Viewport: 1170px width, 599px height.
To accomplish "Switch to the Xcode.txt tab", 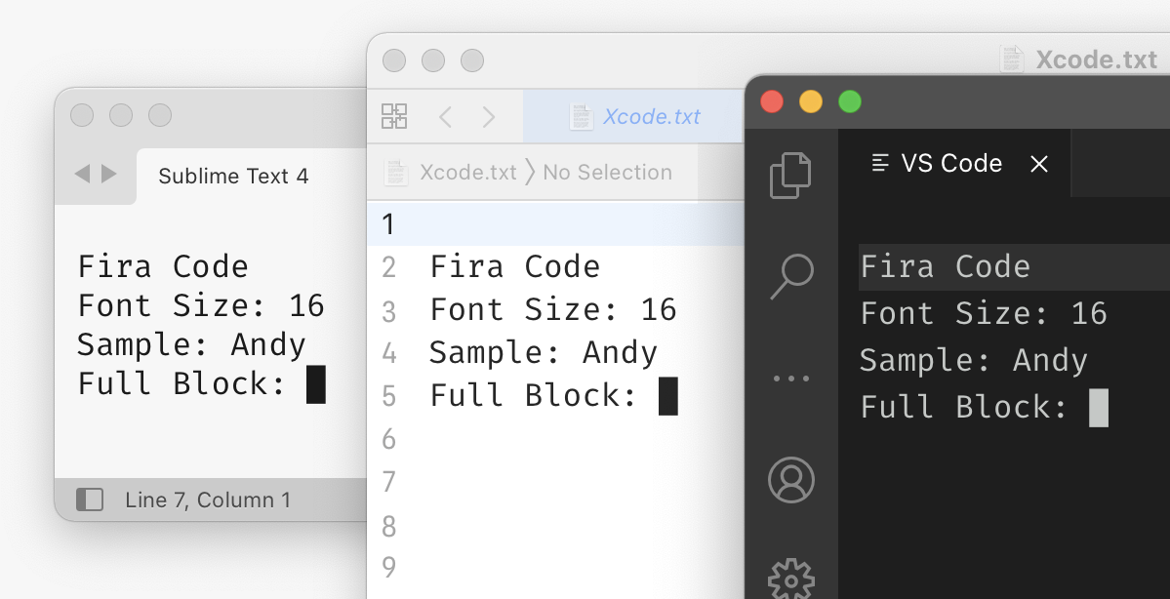I will click(x=651, y=116).
